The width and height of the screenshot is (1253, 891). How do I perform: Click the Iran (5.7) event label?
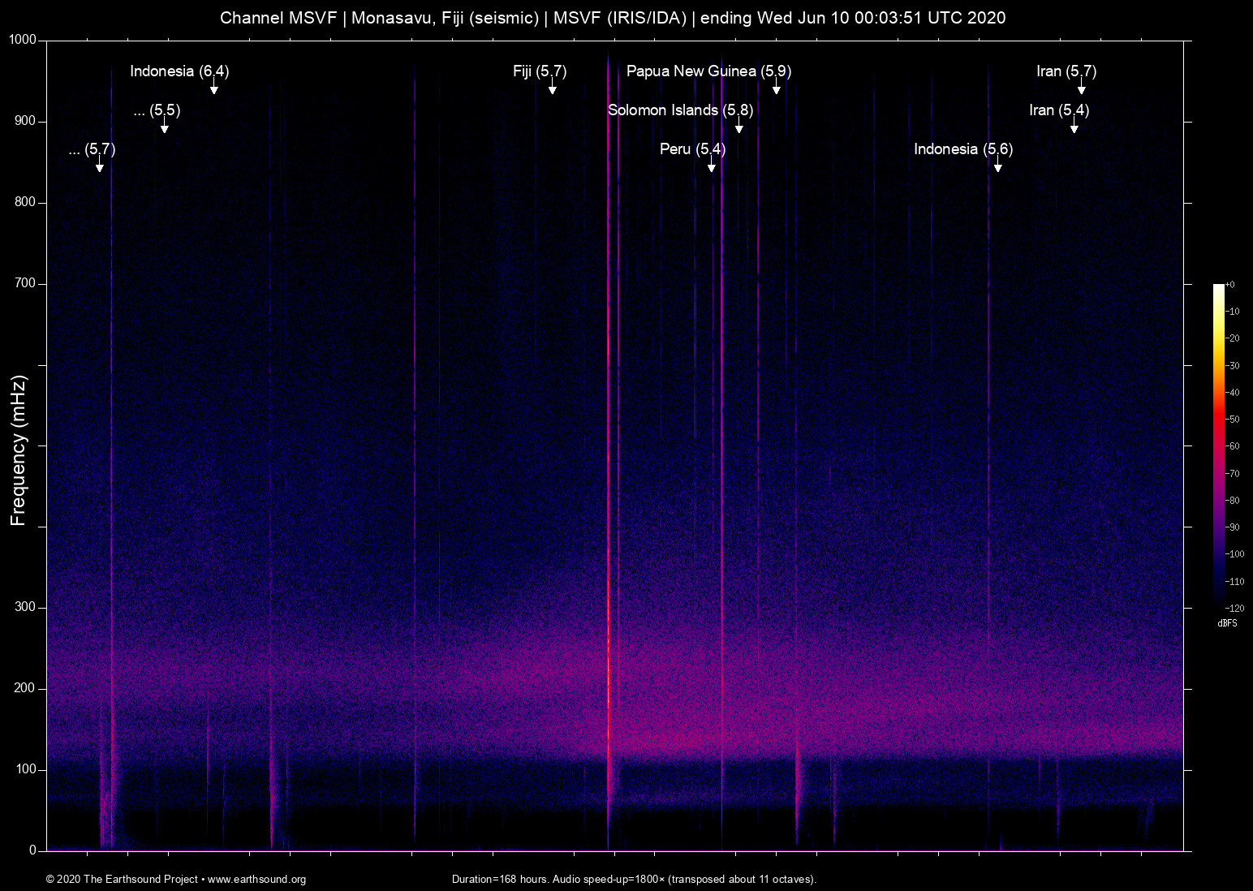[x=1066, y=71]
